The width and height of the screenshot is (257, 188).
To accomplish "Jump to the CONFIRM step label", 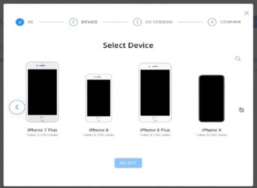I will (x=230, y=22).
